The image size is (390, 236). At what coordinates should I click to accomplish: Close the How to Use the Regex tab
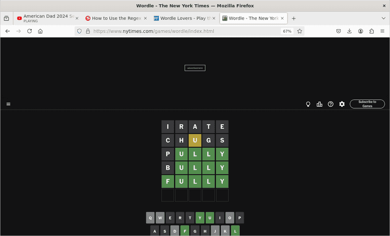(145, 19)
